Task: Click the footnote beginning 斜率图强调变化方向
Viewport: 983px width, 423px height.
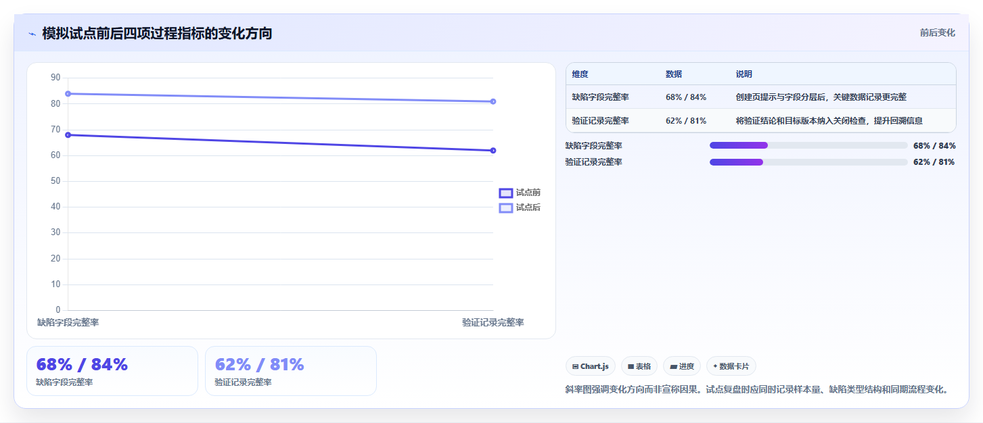Action: pos(760,390)
